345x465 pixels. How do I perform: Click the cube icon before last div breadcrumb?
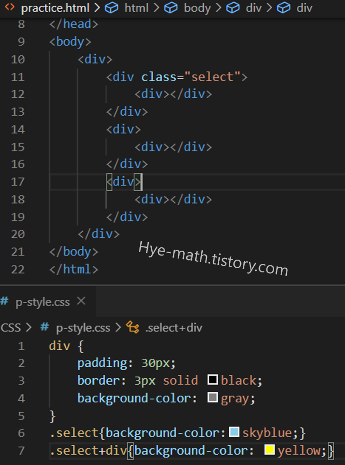pyautogui.click(x=284, y=8)
